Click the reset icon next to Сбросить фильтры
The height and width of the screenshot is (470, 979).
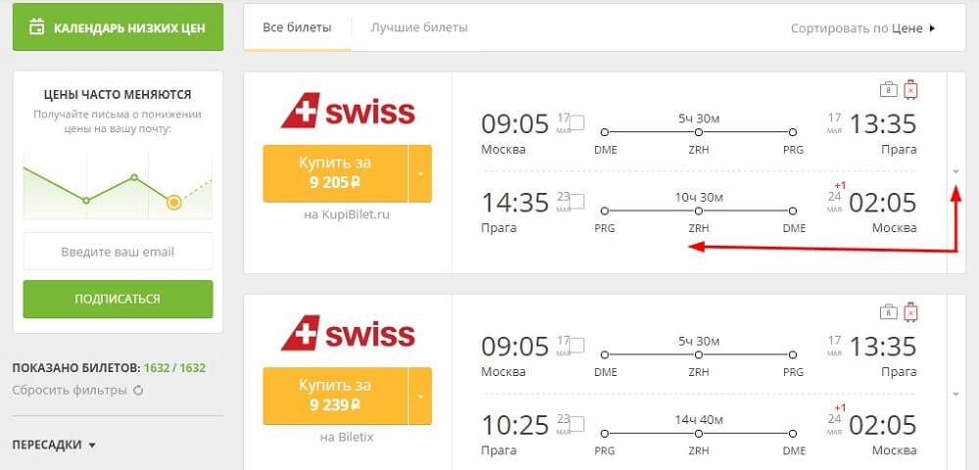pyautogui.click(x=139, y=391)
